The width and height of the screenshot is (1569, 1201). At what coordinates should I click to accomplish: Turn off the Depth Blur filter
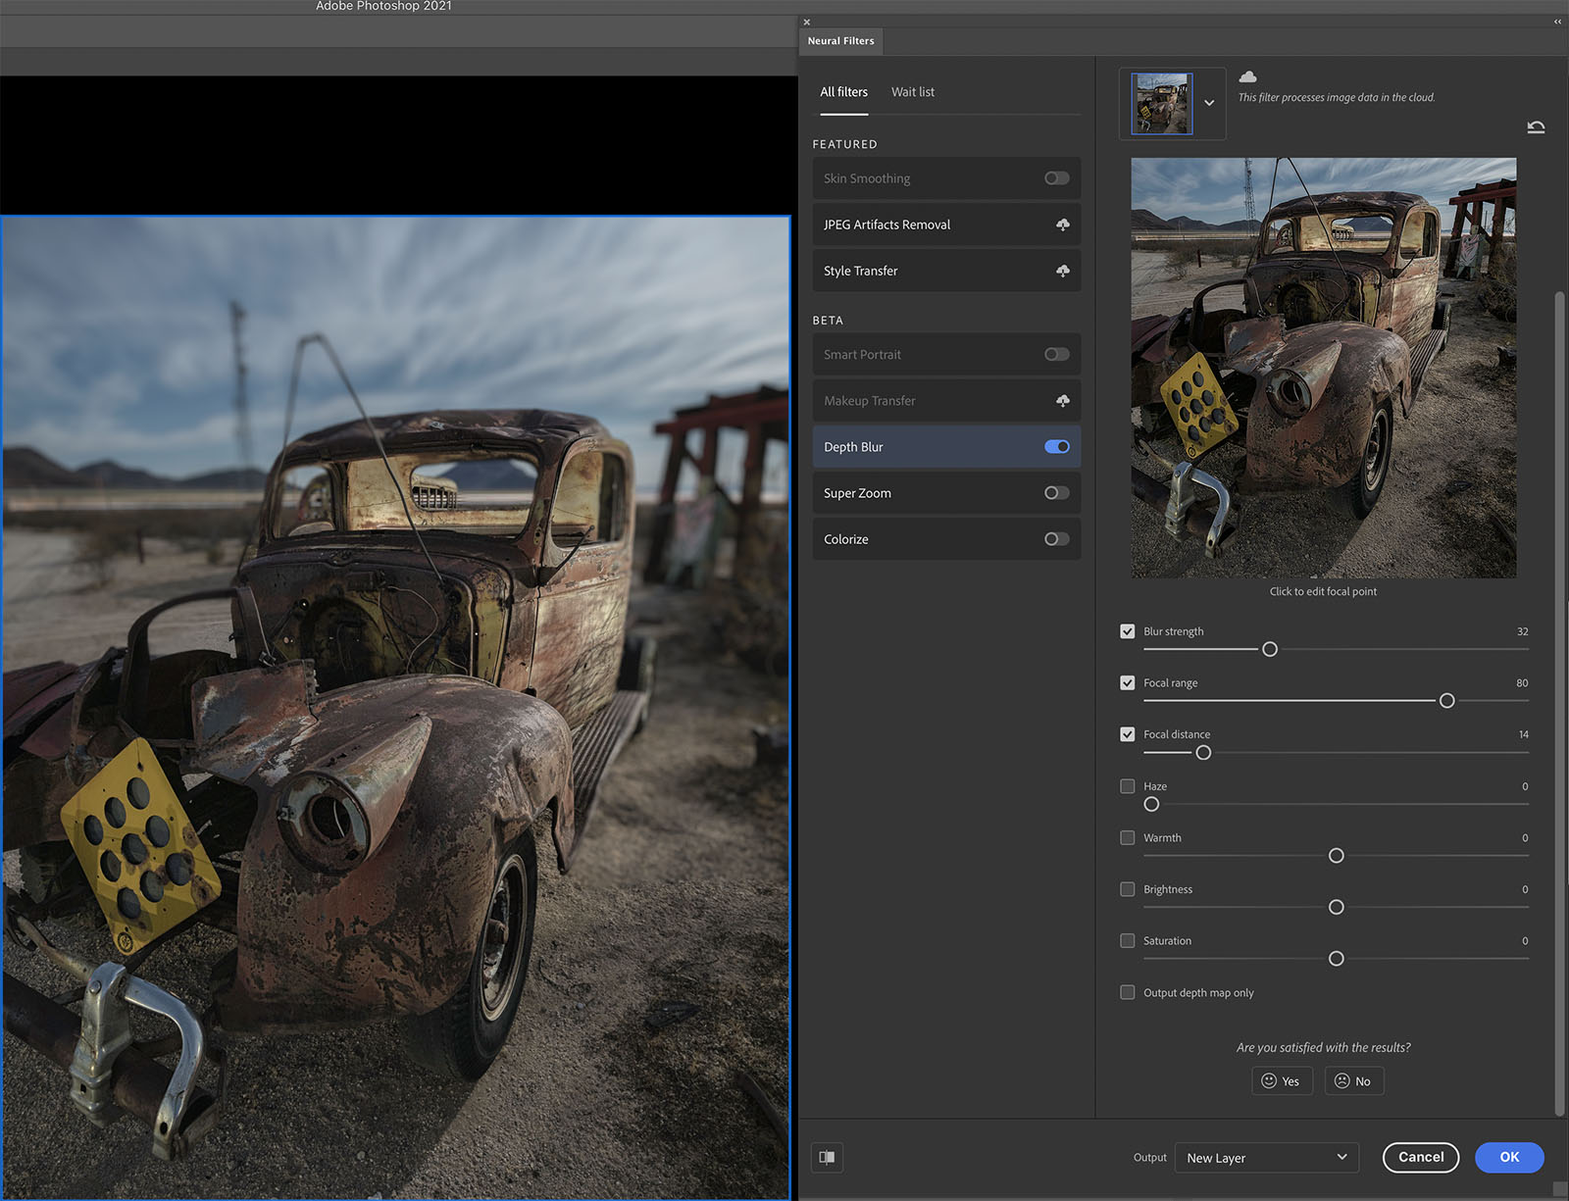point(1056,447)
